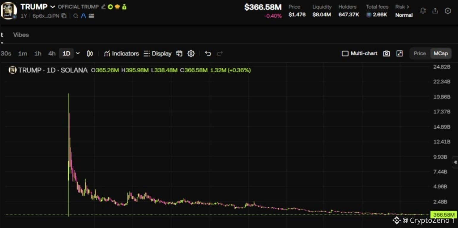458x228 pixels.
Task: Switch chart to 4h timeframe
Action: 52,53
